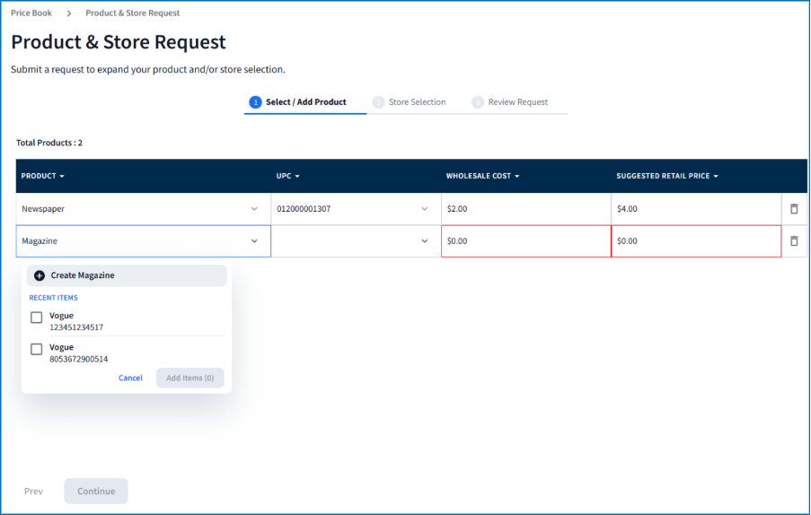Screen dimensions: 811x515
Task: Open the UPC dropdown for 012000001307
Action: pyautogui.click(x=425, y=209)
